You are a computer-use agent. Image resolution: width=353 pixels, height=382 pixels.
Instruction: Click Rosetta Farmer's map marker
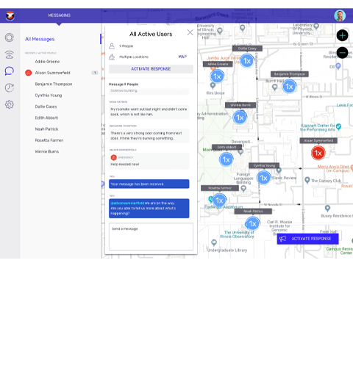pyautogui.click(x=219, y=201)
